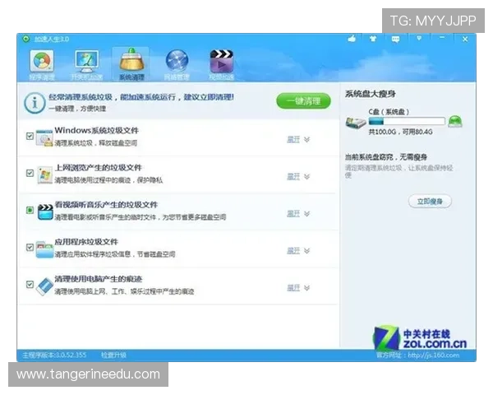Click the 看视频听音乐产生的垃圾文件 title text
Screen dimensions: 493x395
point(106,205)
